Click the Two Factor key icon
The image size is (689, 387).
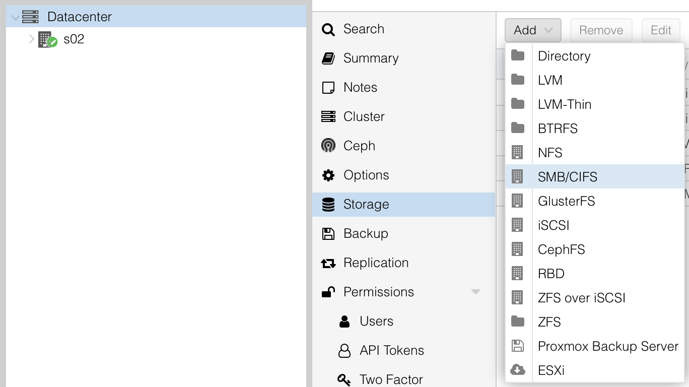344,379
